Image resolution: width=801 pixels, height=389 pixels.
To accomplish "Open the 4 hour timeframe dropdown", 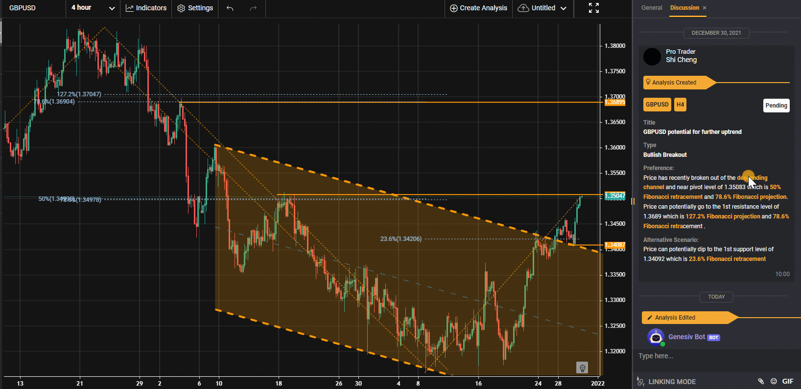I will coord(93,8).
